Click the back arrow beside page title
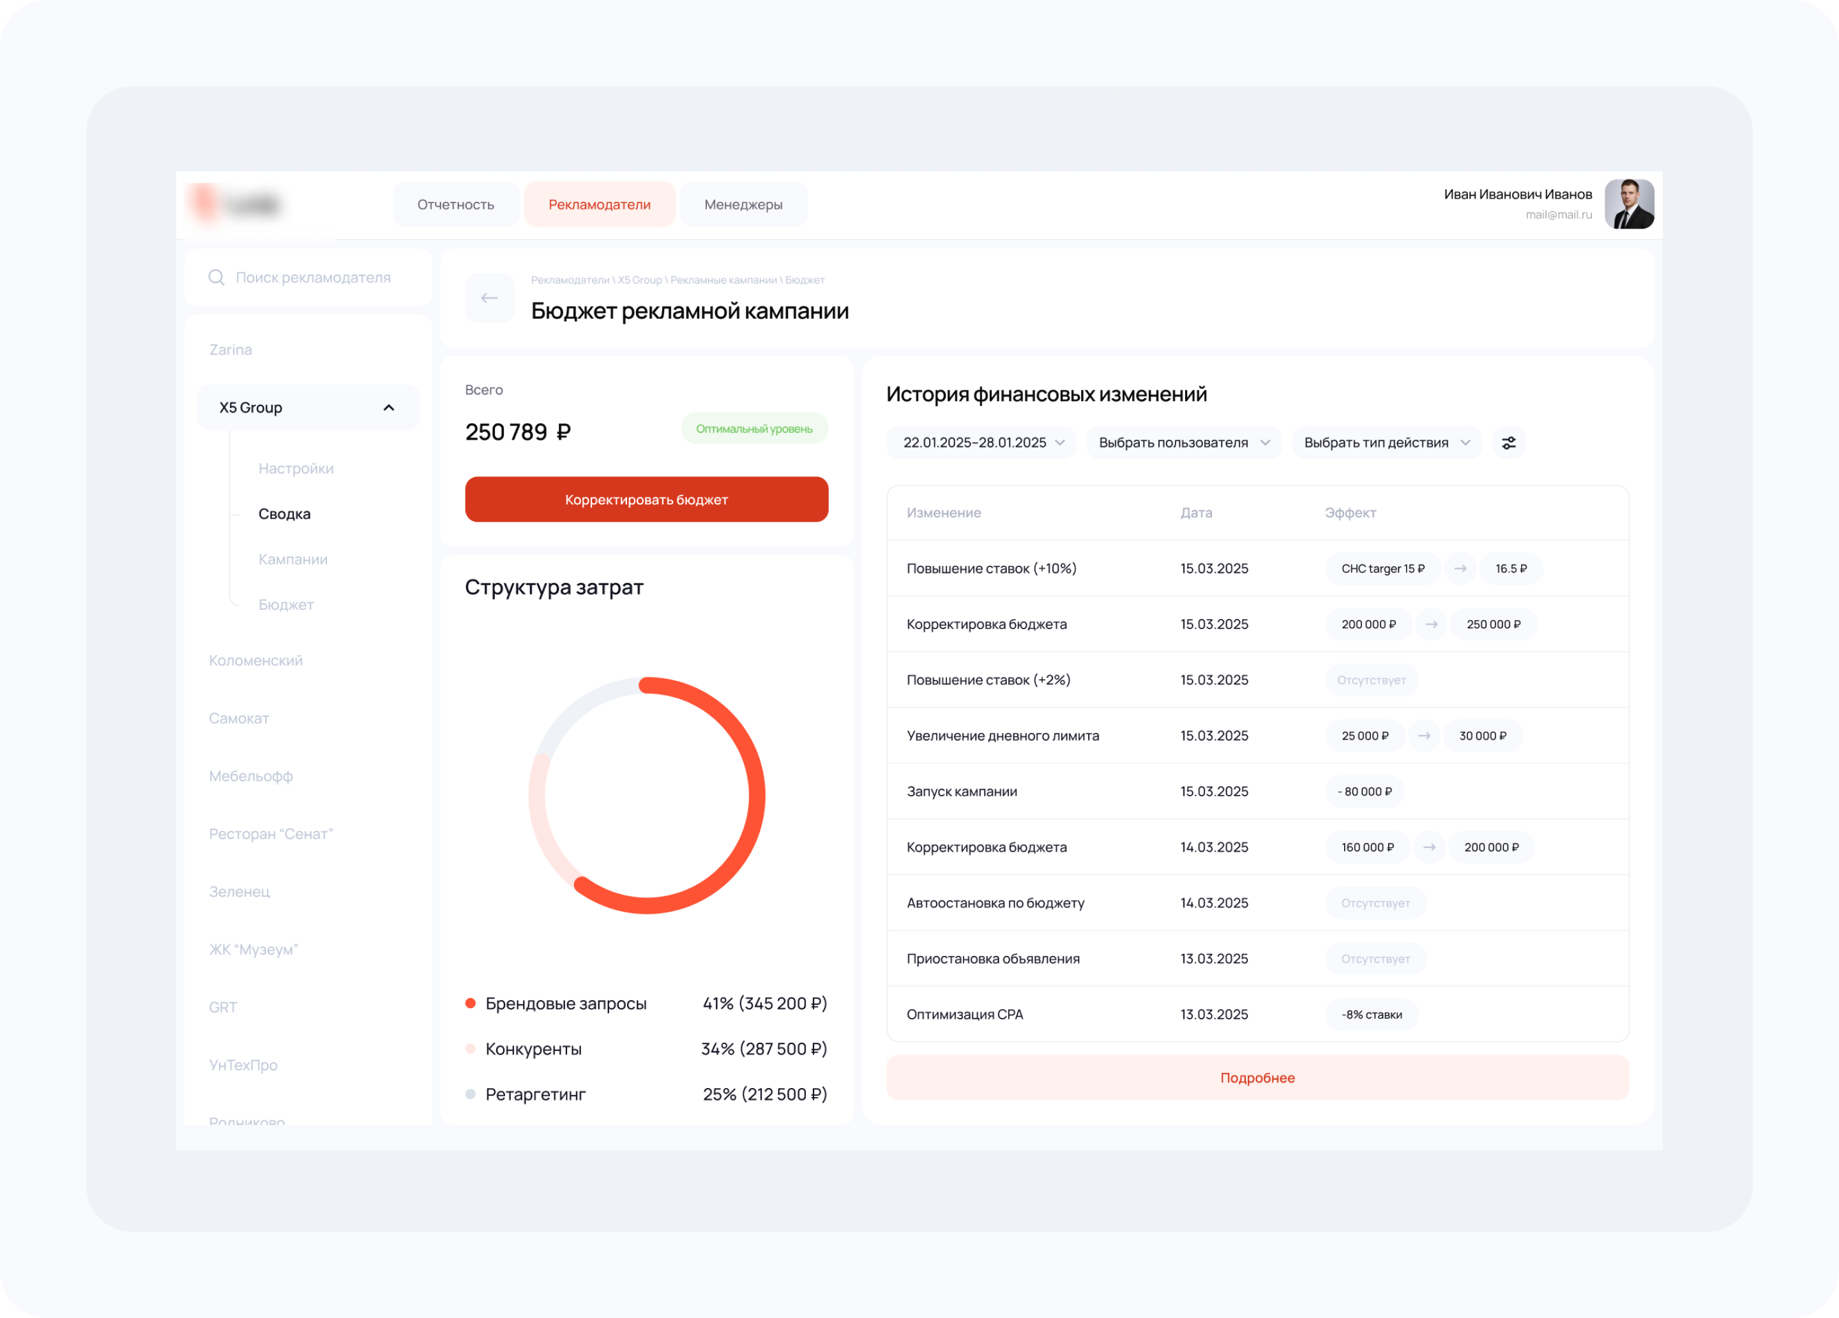Screen dimensions: 1839x1318 click(490, 298)
